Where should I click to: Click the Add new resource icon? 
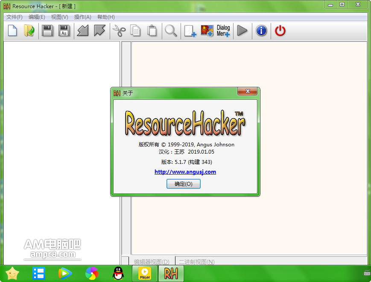tap(190, 31)
